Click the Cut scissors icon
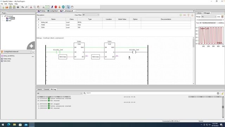 click(31, 7)
